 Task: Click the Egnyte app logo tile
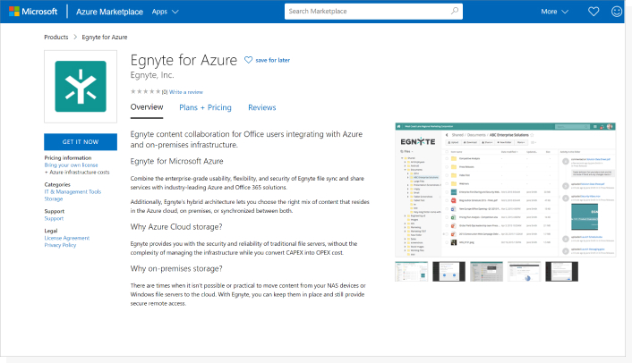(x=81, y=87)
